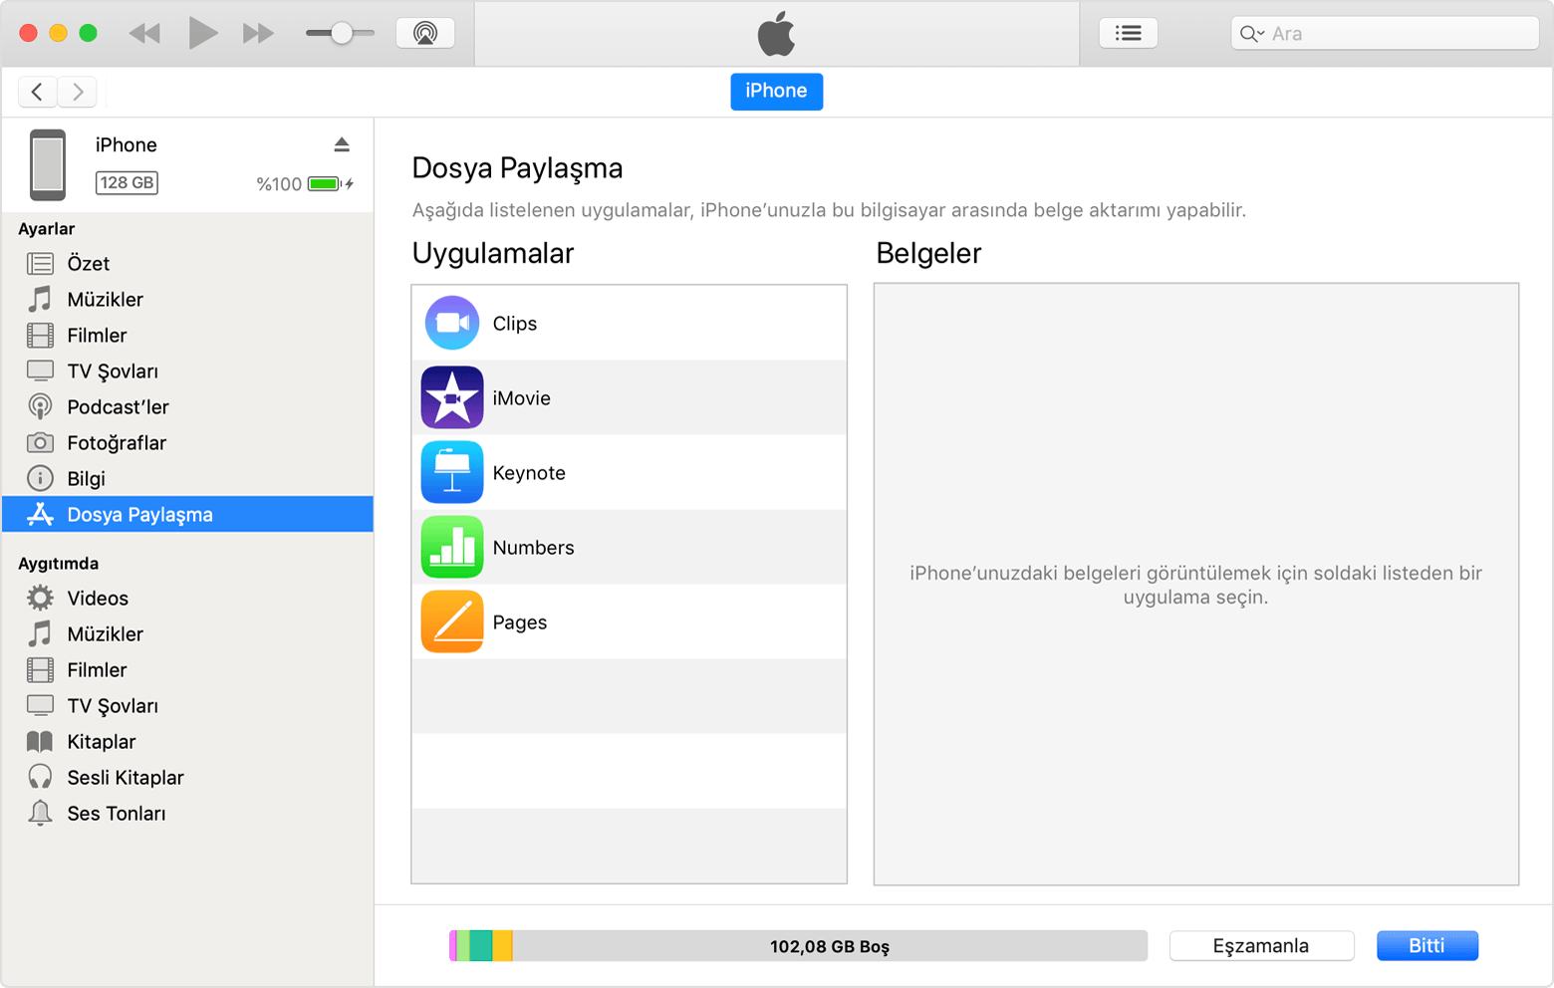Image resolution: width=1554 pixels, height=988 pixels.
Task: Open search options magnifier dropdown
Action: (x=1251, y=34)
